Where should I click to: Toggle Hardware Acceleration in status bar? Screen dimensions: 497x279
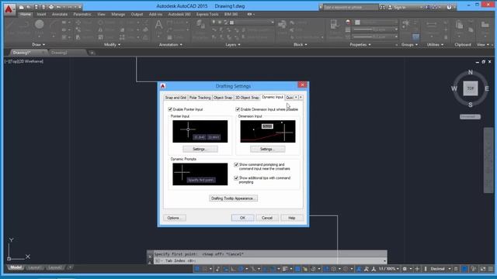pyautogui.click(x=464, y=269)
